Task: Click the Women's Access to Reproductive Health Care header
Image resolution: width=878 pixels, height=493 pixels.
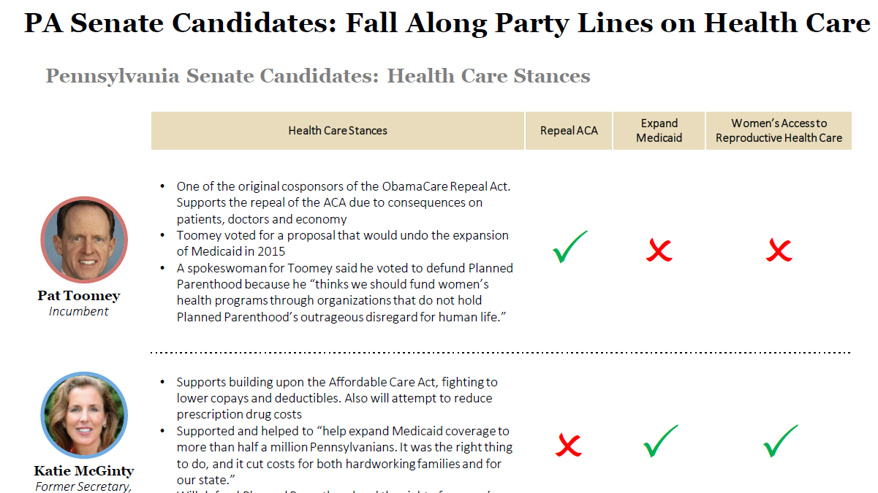Action: click(x=779, y=131)
